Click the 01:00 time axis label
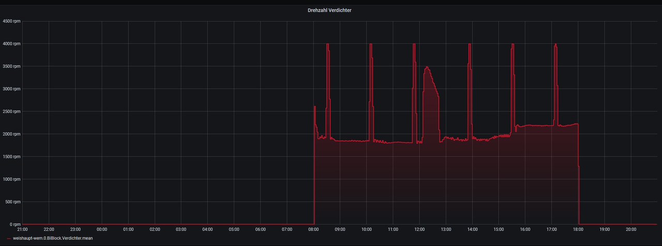The image size is (662, 246). 128,229
